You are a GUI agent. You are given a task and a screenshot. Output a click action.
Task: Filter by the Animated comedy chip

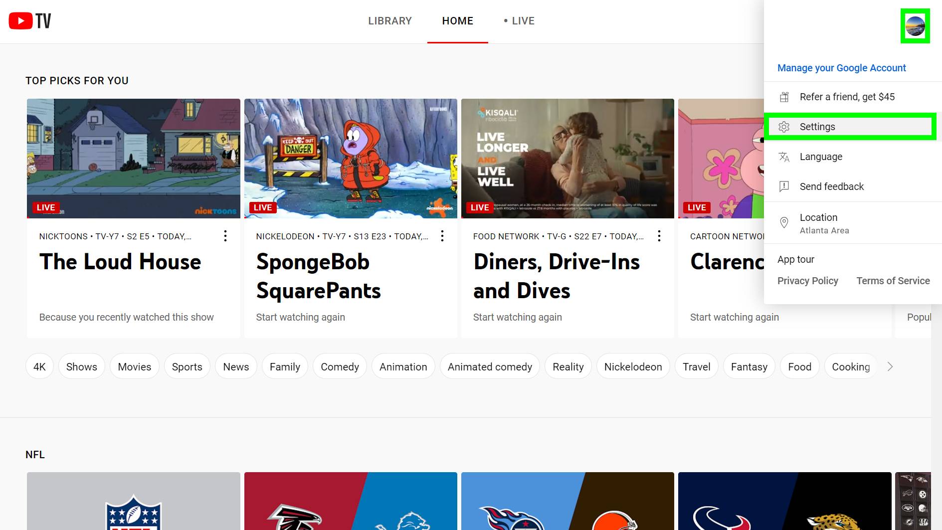[490, 366]
